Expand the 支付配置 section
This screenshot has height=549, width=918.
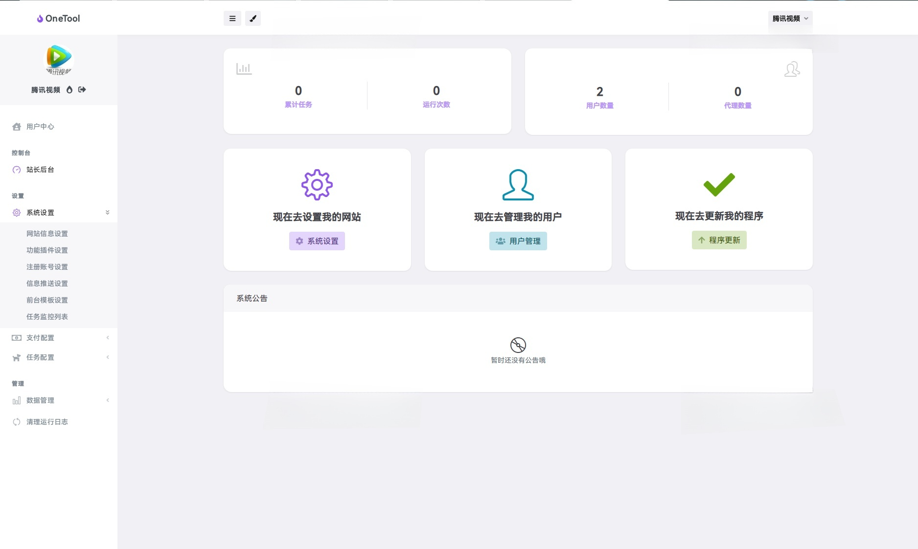click(x=59, y=337)
